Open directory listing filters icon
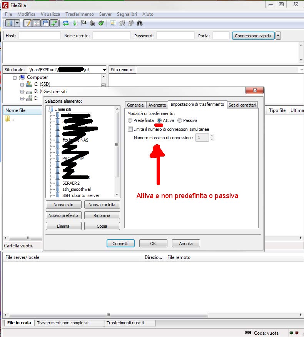This screenshot has height=337, width=304. click(x=113, y=23)
